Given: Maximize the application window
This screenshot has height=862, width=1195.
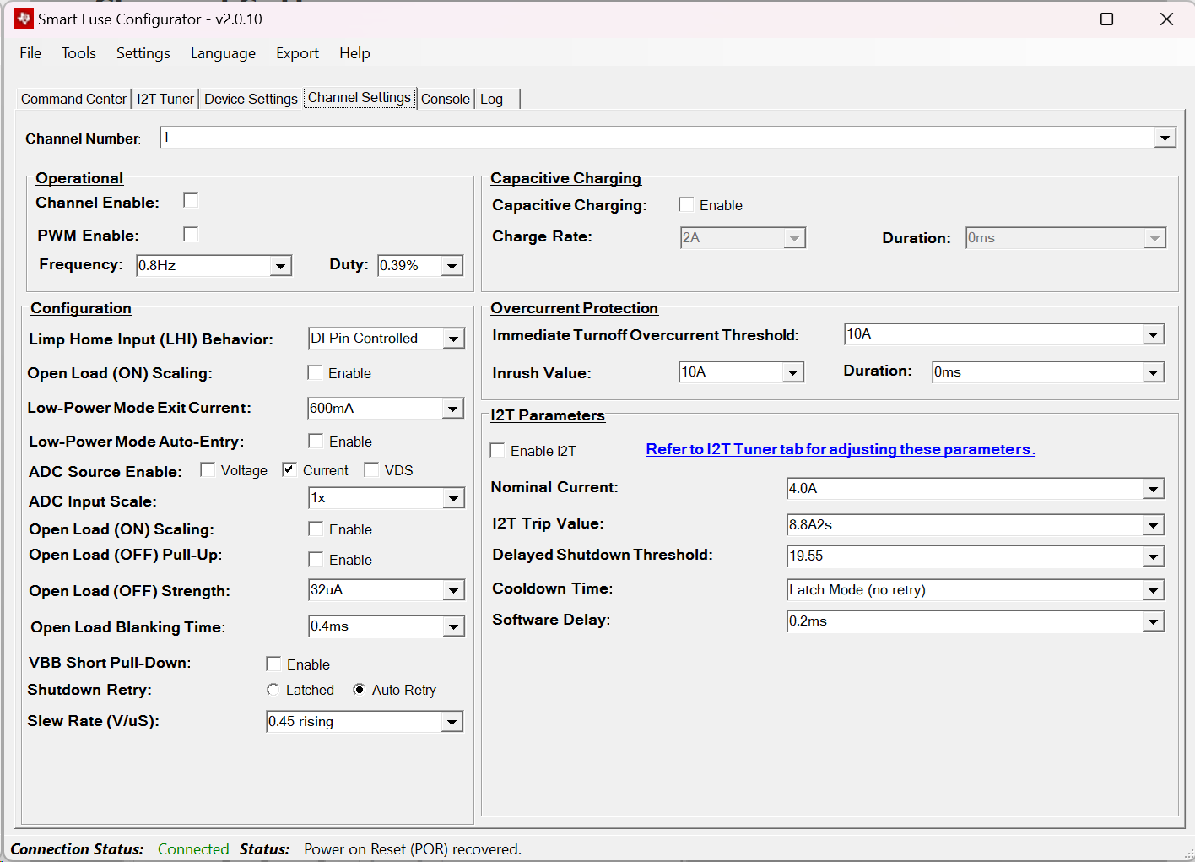Looking at the screenshot, I should 1107,19.
